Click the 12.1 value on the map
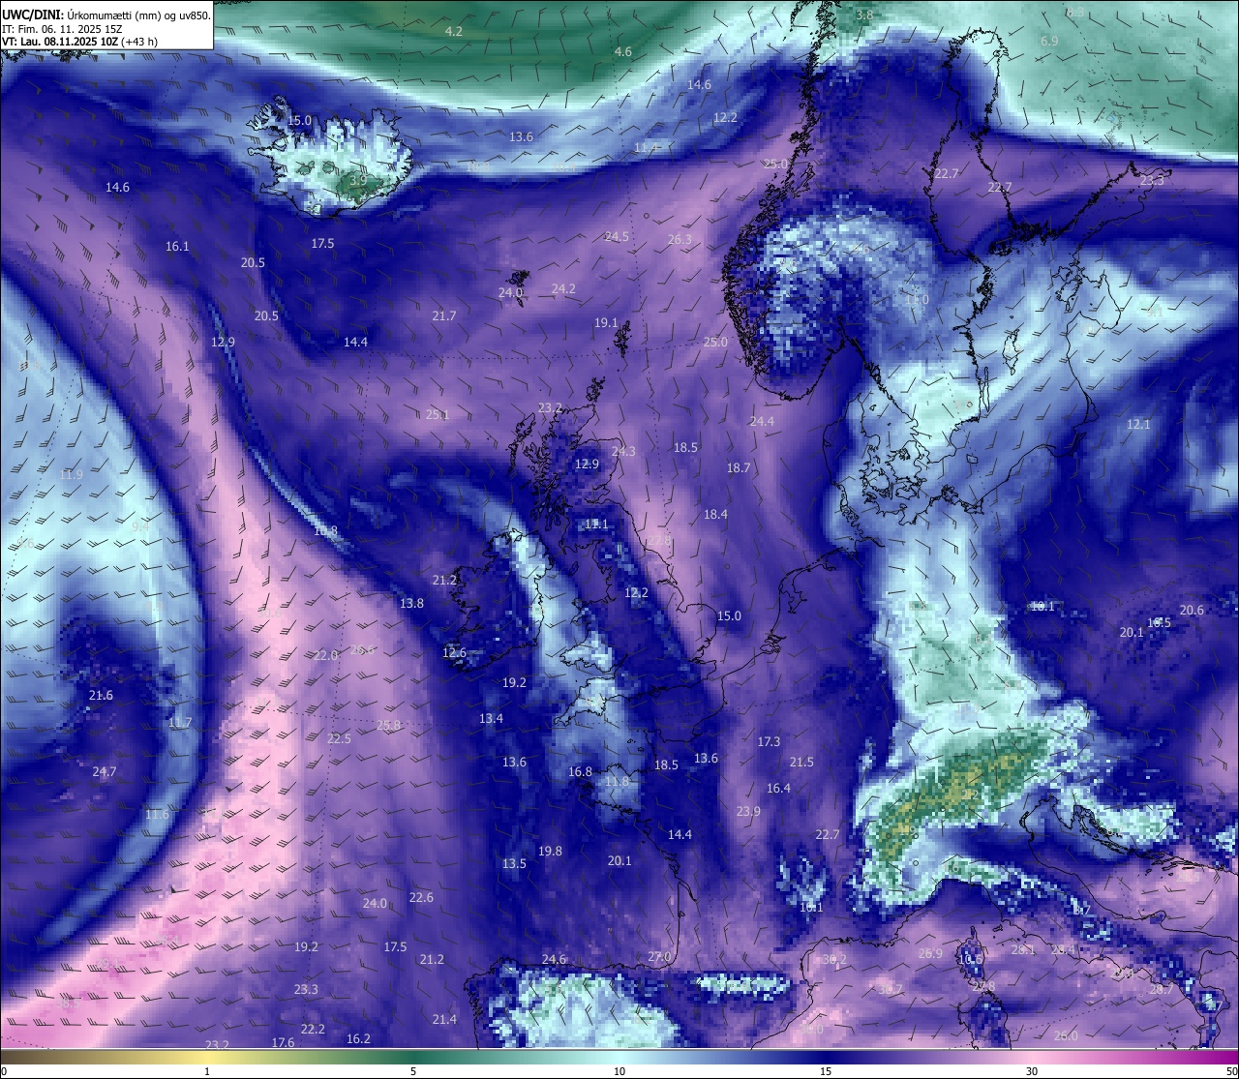Viewport: 1239px width, 1079px height. pos(1138,425)
